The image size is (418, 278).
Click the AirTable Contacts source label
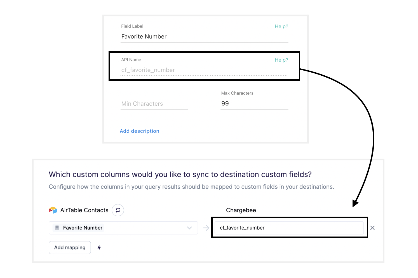coord(84,210)
